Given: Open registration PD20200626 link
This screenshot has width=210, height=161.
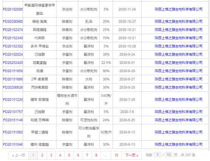Looking at the screenshot, I should point(13,87).
